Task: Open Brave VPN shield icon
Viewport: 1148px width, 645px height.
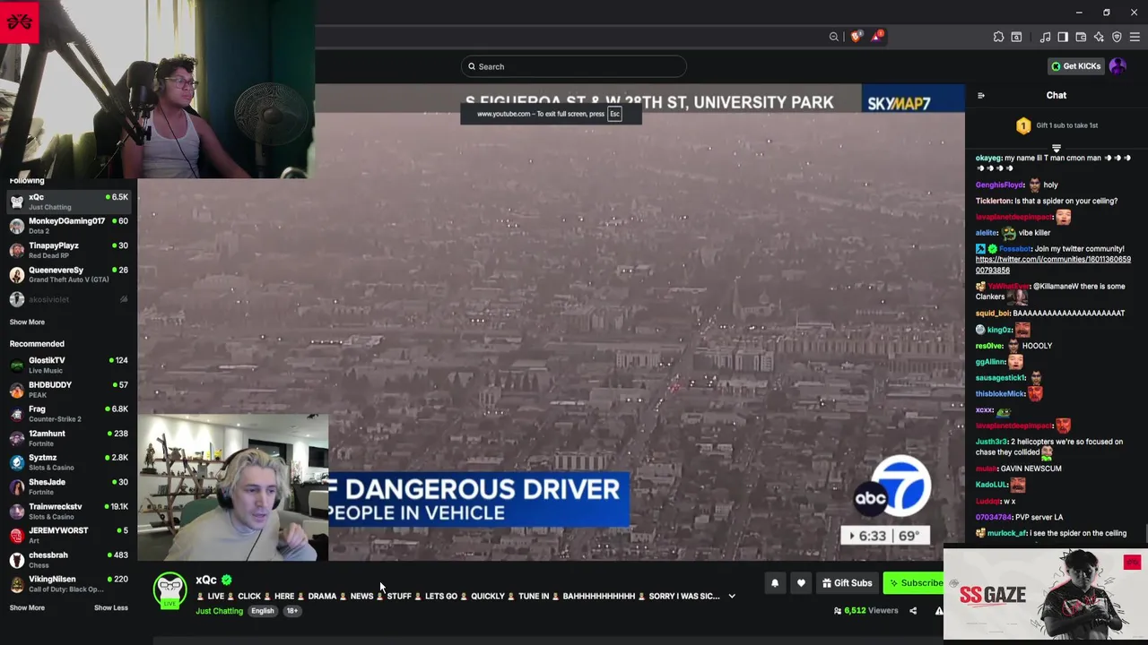Action: [x=1117, y=37]
